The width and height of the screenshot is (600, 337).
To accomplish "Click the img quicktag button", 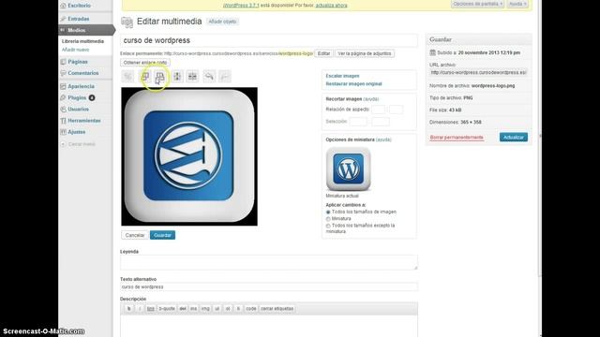I will (205, 309).
